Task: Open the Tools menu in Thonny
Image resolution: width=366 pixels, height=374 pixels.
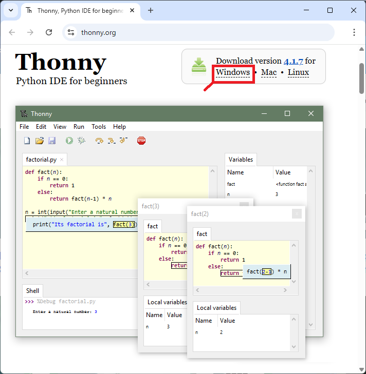Action: point(99,127)
